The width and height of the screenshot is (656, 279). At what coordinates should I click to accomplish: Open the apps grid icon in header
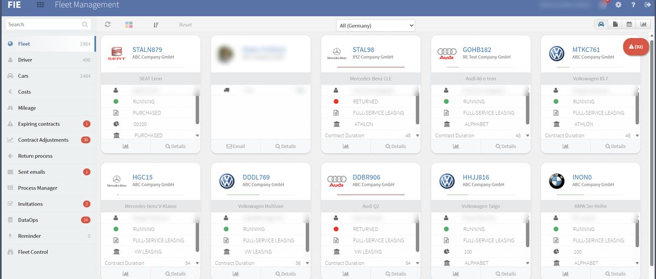[x=40, y=5]
